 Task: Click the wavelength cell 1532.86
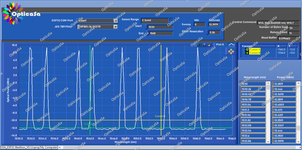click(x=253, y=141)
